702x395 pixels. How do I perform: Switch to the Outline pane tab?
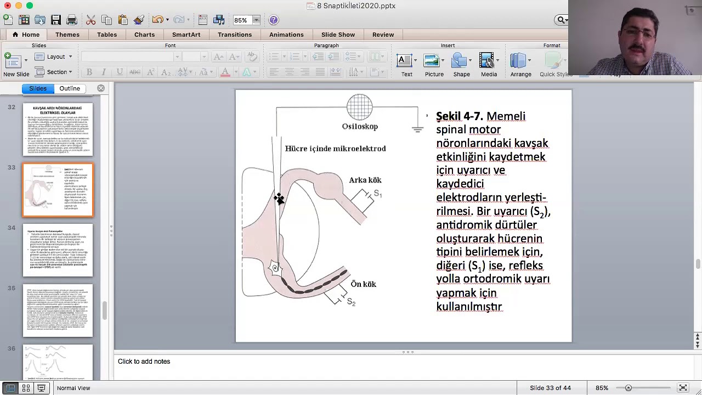click(70, 88)
